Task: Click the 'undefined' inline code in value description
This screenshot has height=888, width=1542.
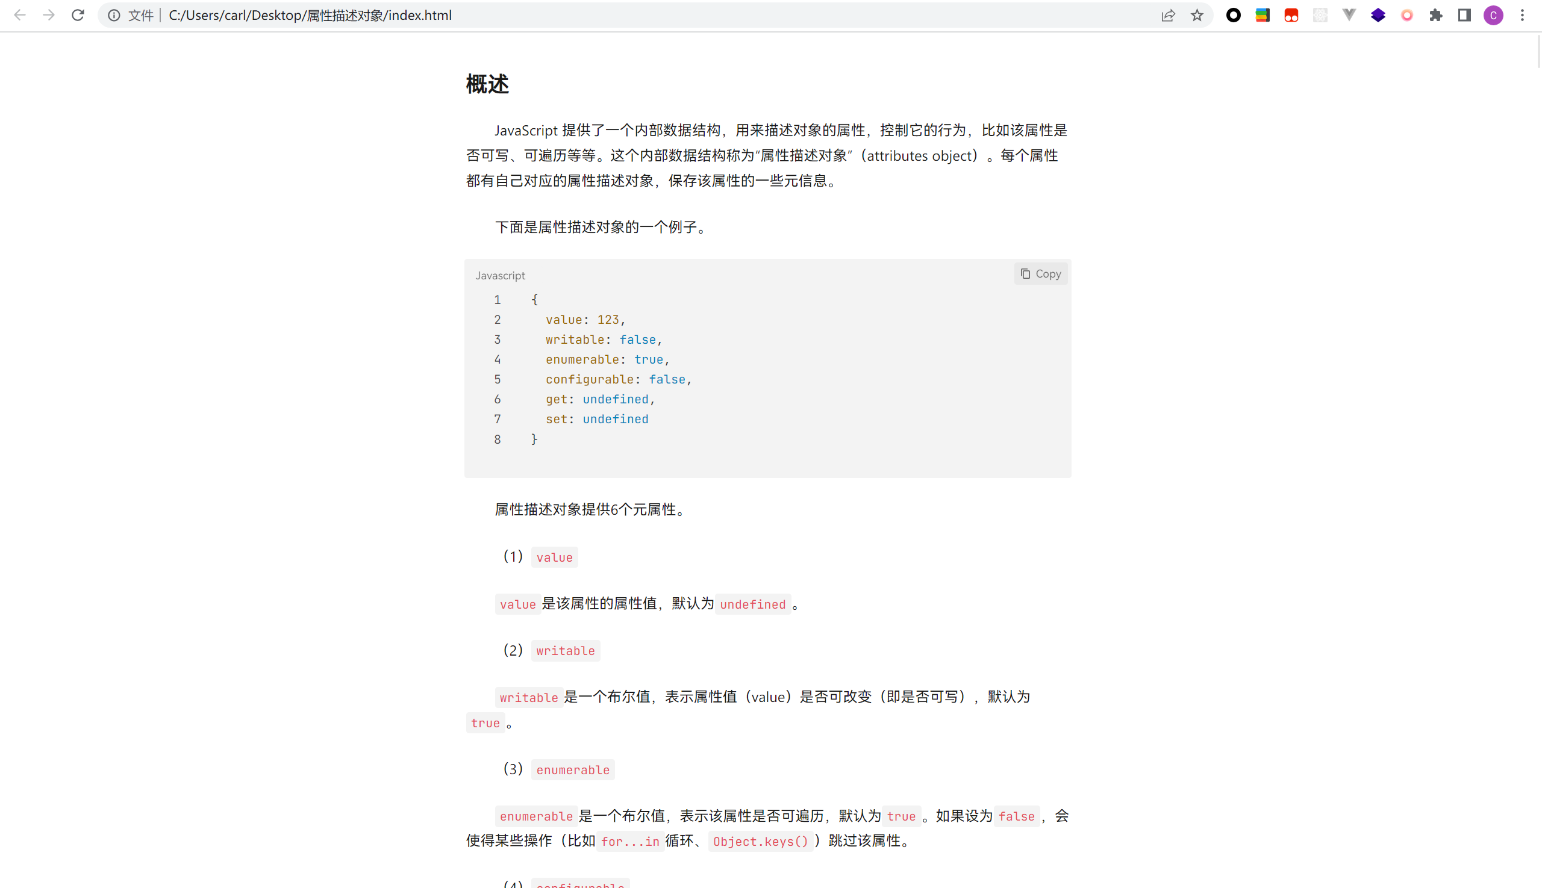Action: pos(752,604)
